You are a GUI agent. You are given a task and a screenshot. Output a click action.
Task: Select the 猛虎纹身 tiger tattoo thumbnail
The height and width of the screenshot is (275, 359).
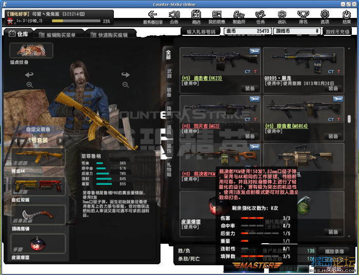coord(31,50)
